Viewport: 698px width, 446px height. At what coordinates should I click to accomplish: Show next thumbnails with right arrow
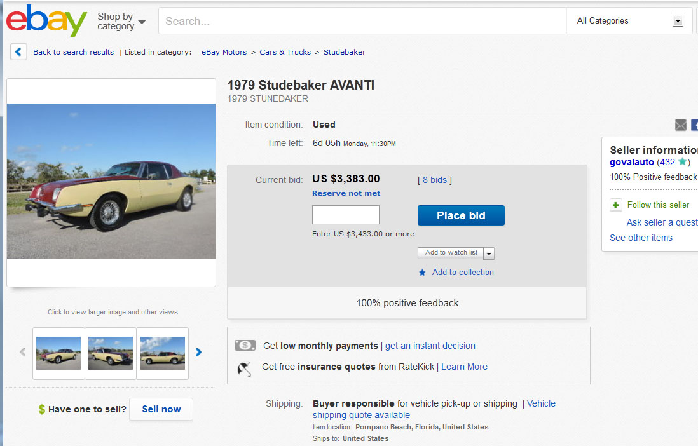pos(198,352)
